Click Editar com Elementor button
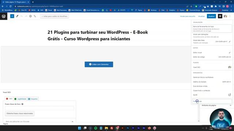The height and width of the screenshot is (131, 234). click(x=99, y=64)
